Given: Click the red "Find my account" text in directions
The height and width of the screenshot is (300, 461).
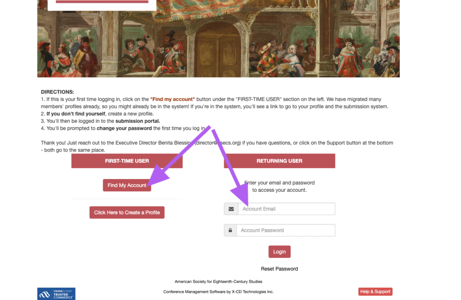Looking at the screenshot, I should click(x=172, y=99).
